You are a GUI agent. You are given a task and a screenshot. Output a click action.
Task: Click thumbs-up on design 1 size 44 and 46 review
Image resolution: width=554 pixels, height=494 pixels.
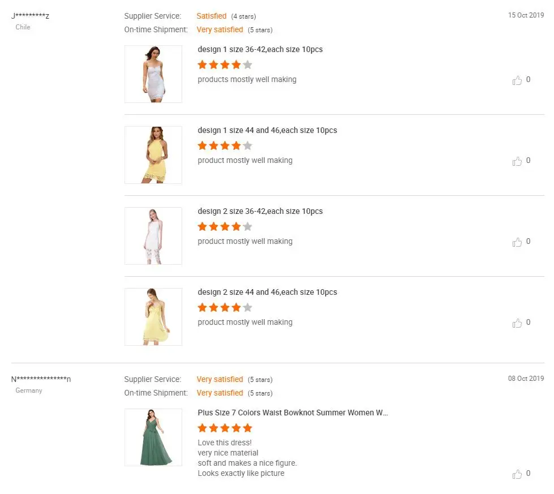point(517,161)
